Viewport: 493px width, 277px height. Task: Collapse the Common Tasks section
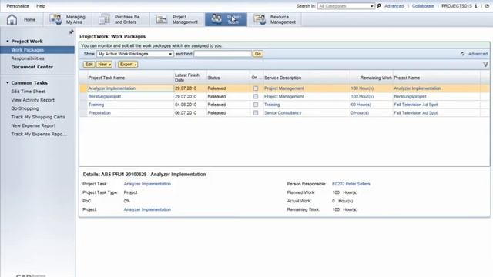click(8, 83)
